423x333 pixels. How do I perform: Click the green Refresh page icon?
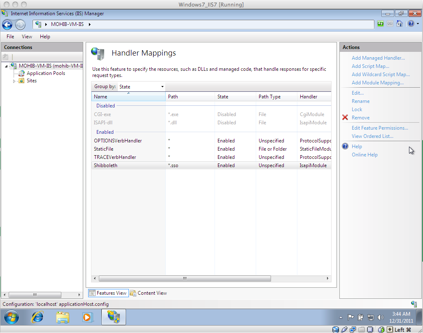[x=381, y=24]
